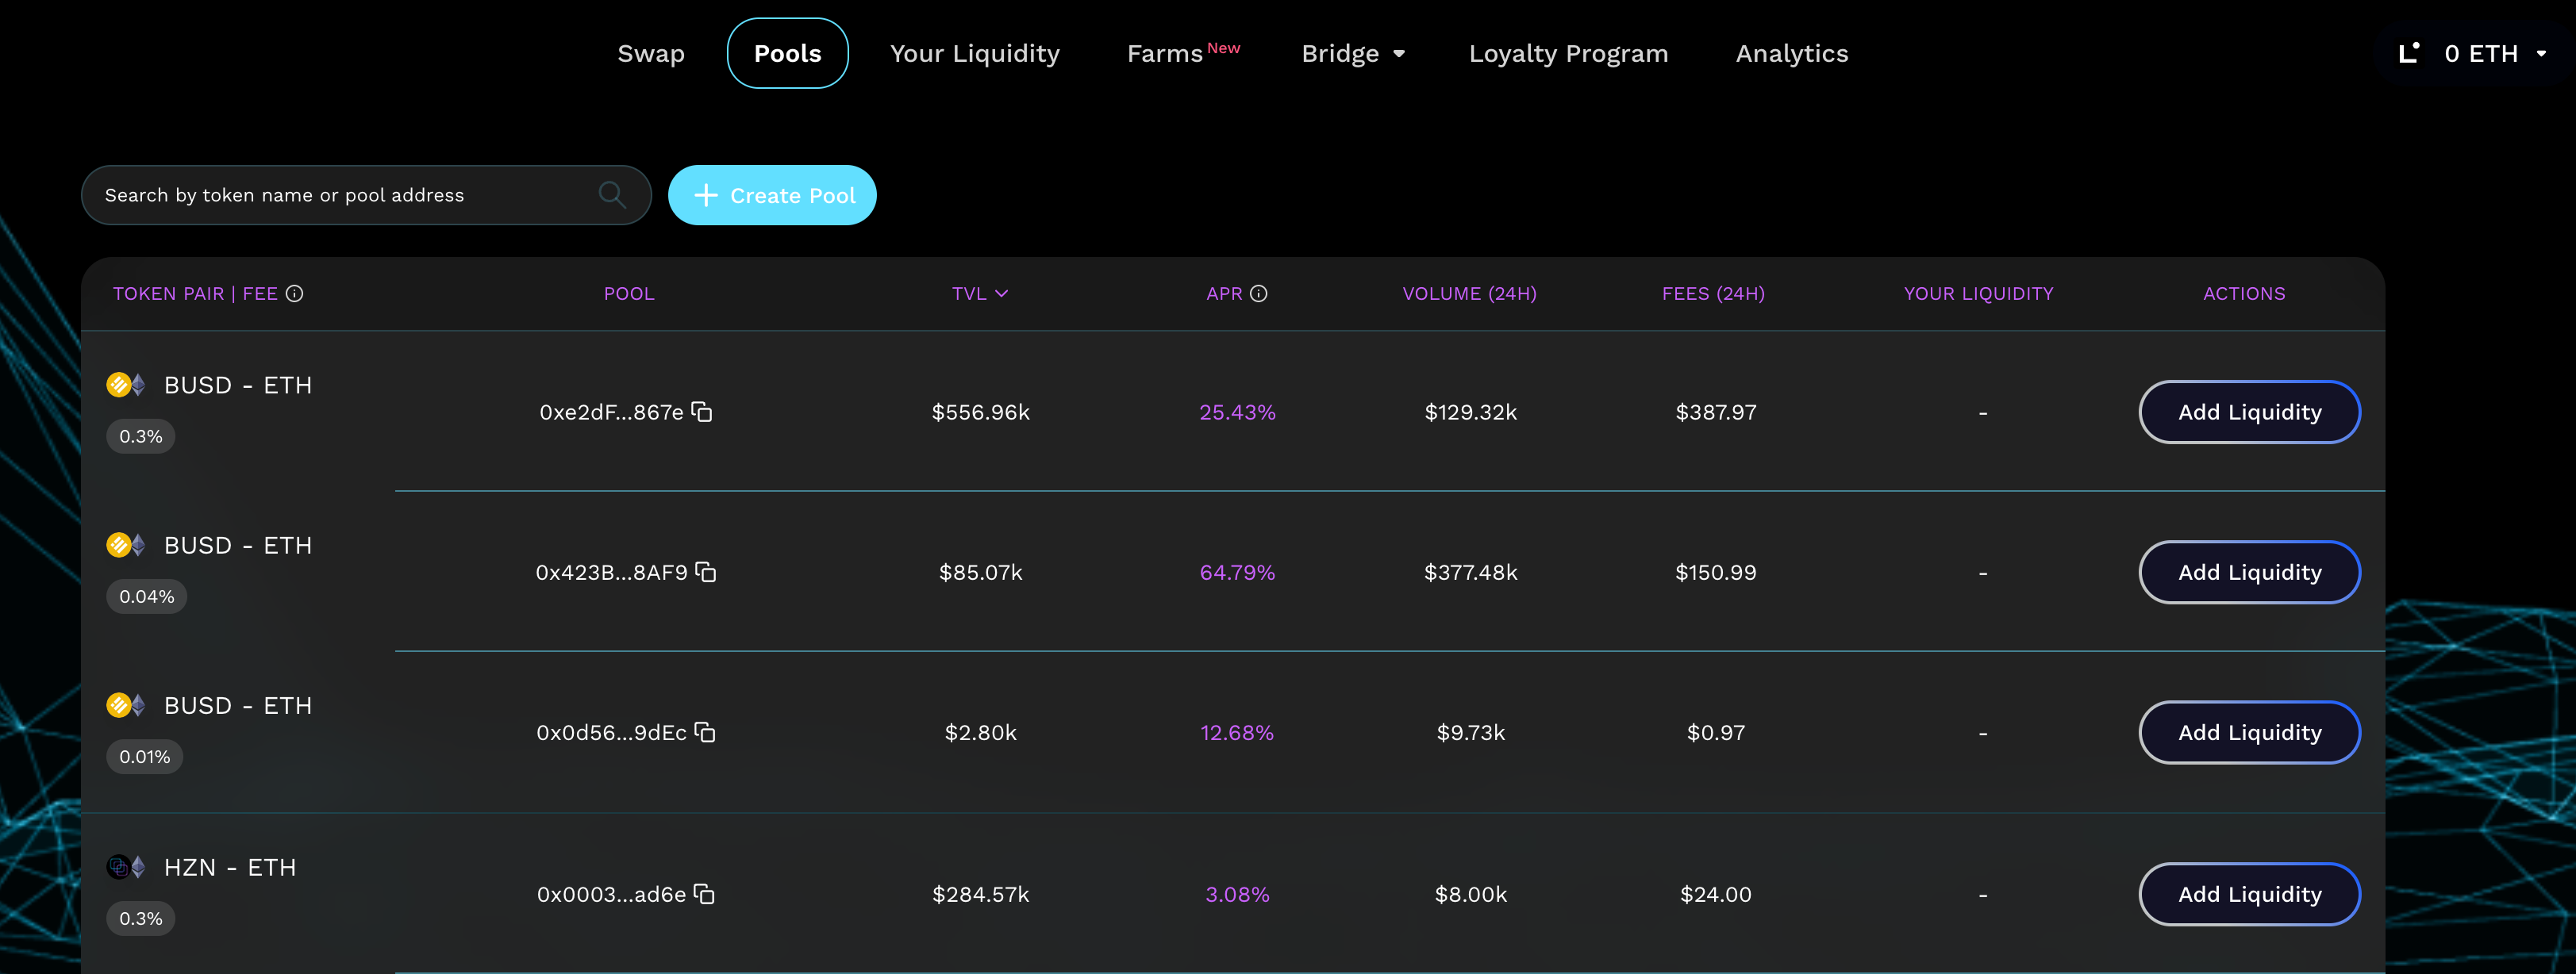Switch to the Swap tab
This screenshot has height=974, width=2576.
tap(651, 54)
